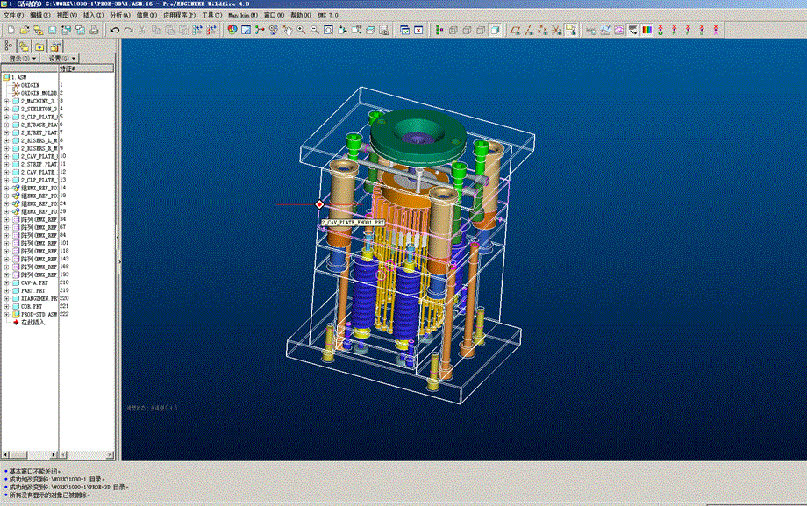Select the Zoom Out magnifier icon
Image resolution: width=807 pixels, height=506 pixels.
(315, 31)
